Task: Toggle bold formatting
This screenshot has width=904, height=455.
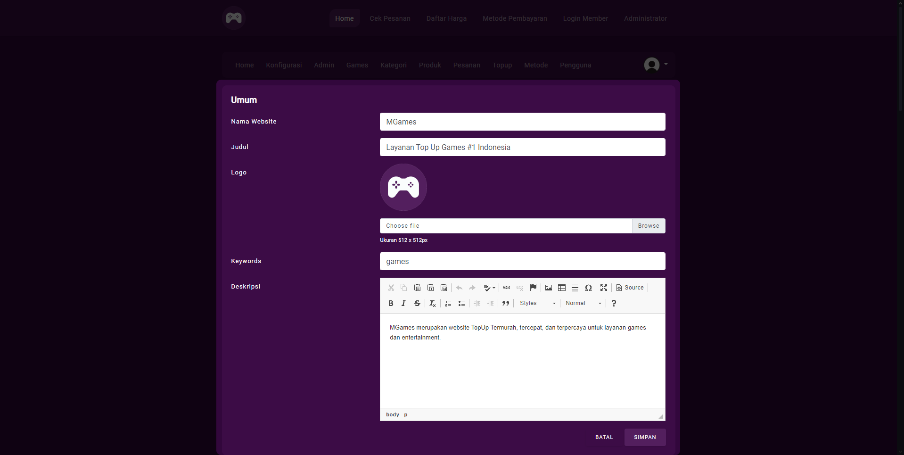Action: click(391, 303)
